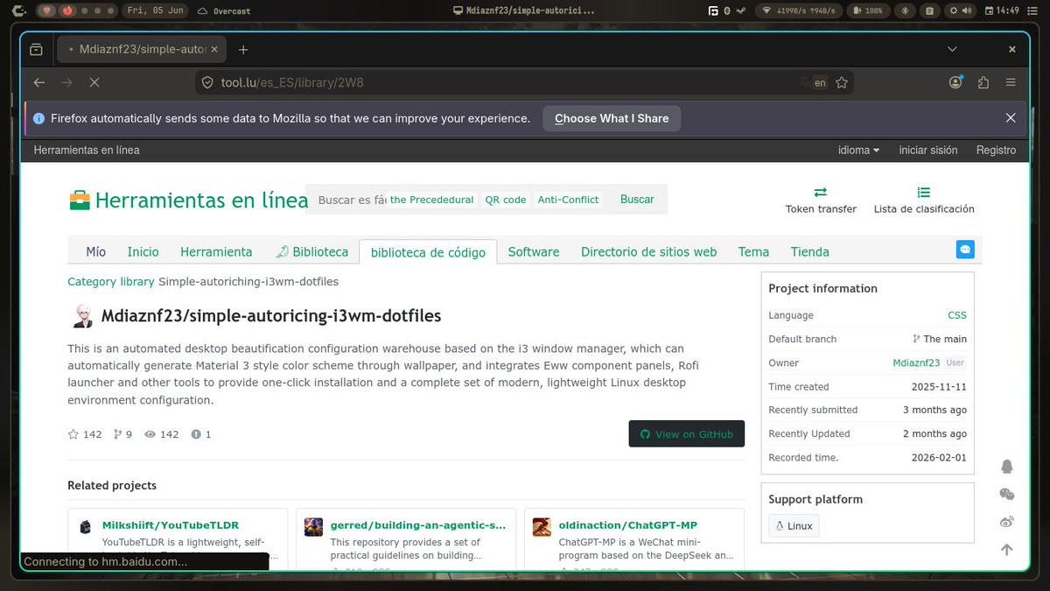This screenshot has height=591, width=1050.
Task: Click the Bluetooth icon in the top bar
Action: point(905,11)
